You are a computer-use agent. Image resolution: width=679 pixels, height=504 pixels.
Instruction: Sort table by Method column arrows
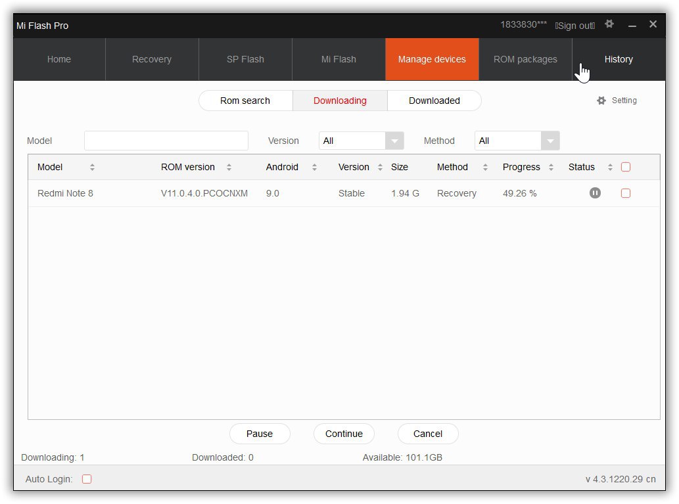486,167
